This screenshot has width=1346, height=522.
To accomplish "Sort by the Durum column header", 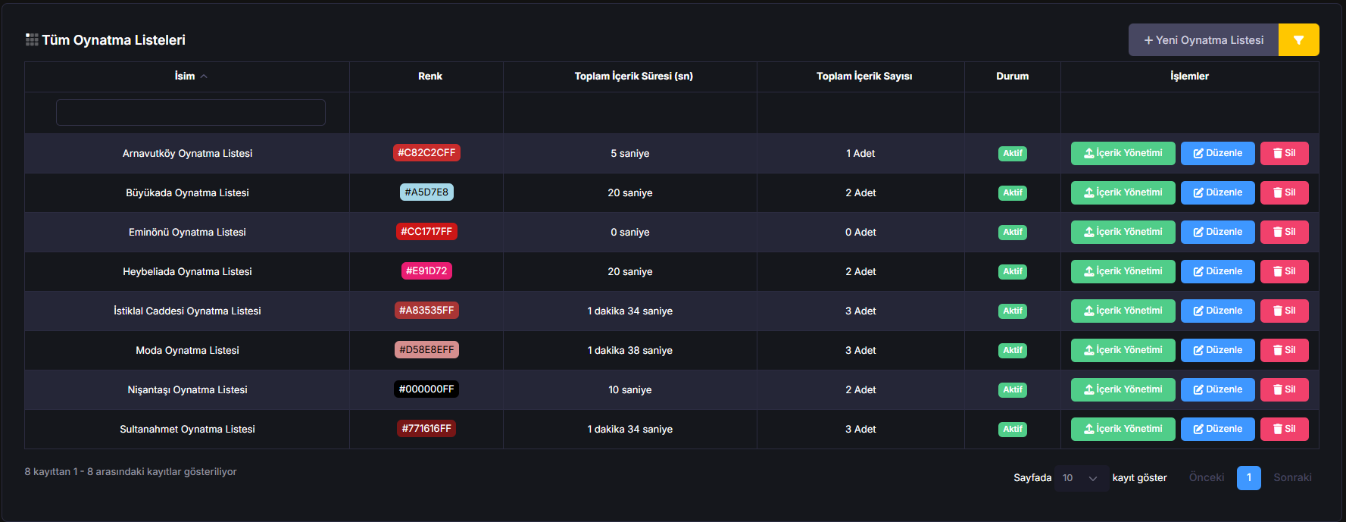I will (x=1012, y=77).
